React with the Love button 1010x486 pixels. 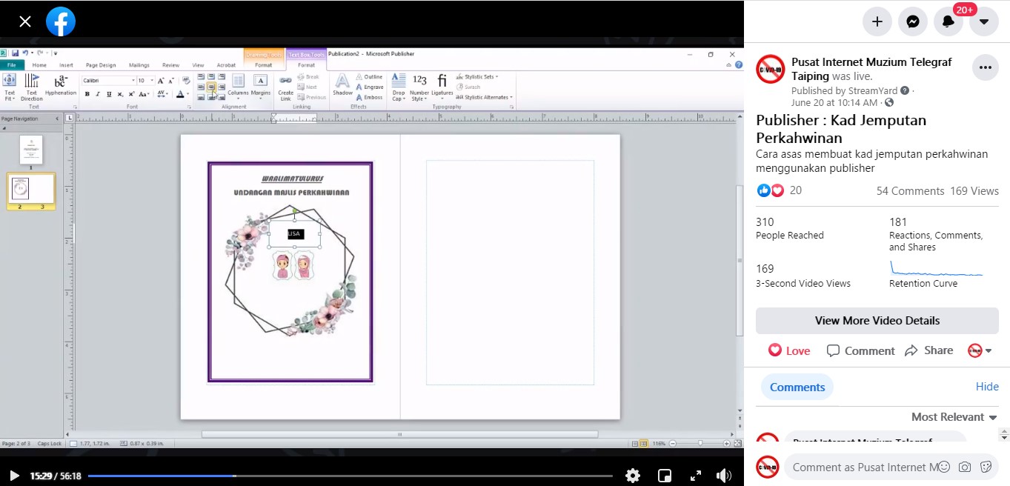[x=789, y=350]
